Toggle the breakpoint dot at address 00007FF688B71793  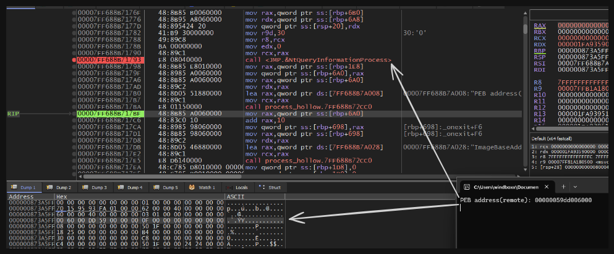click(x=74, y=60)
